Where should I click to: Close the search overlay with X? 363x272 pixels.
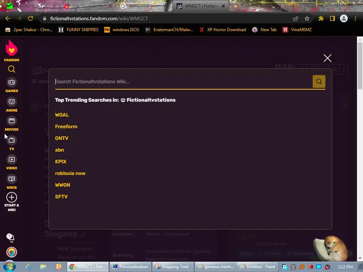click(x=327, y=58)
